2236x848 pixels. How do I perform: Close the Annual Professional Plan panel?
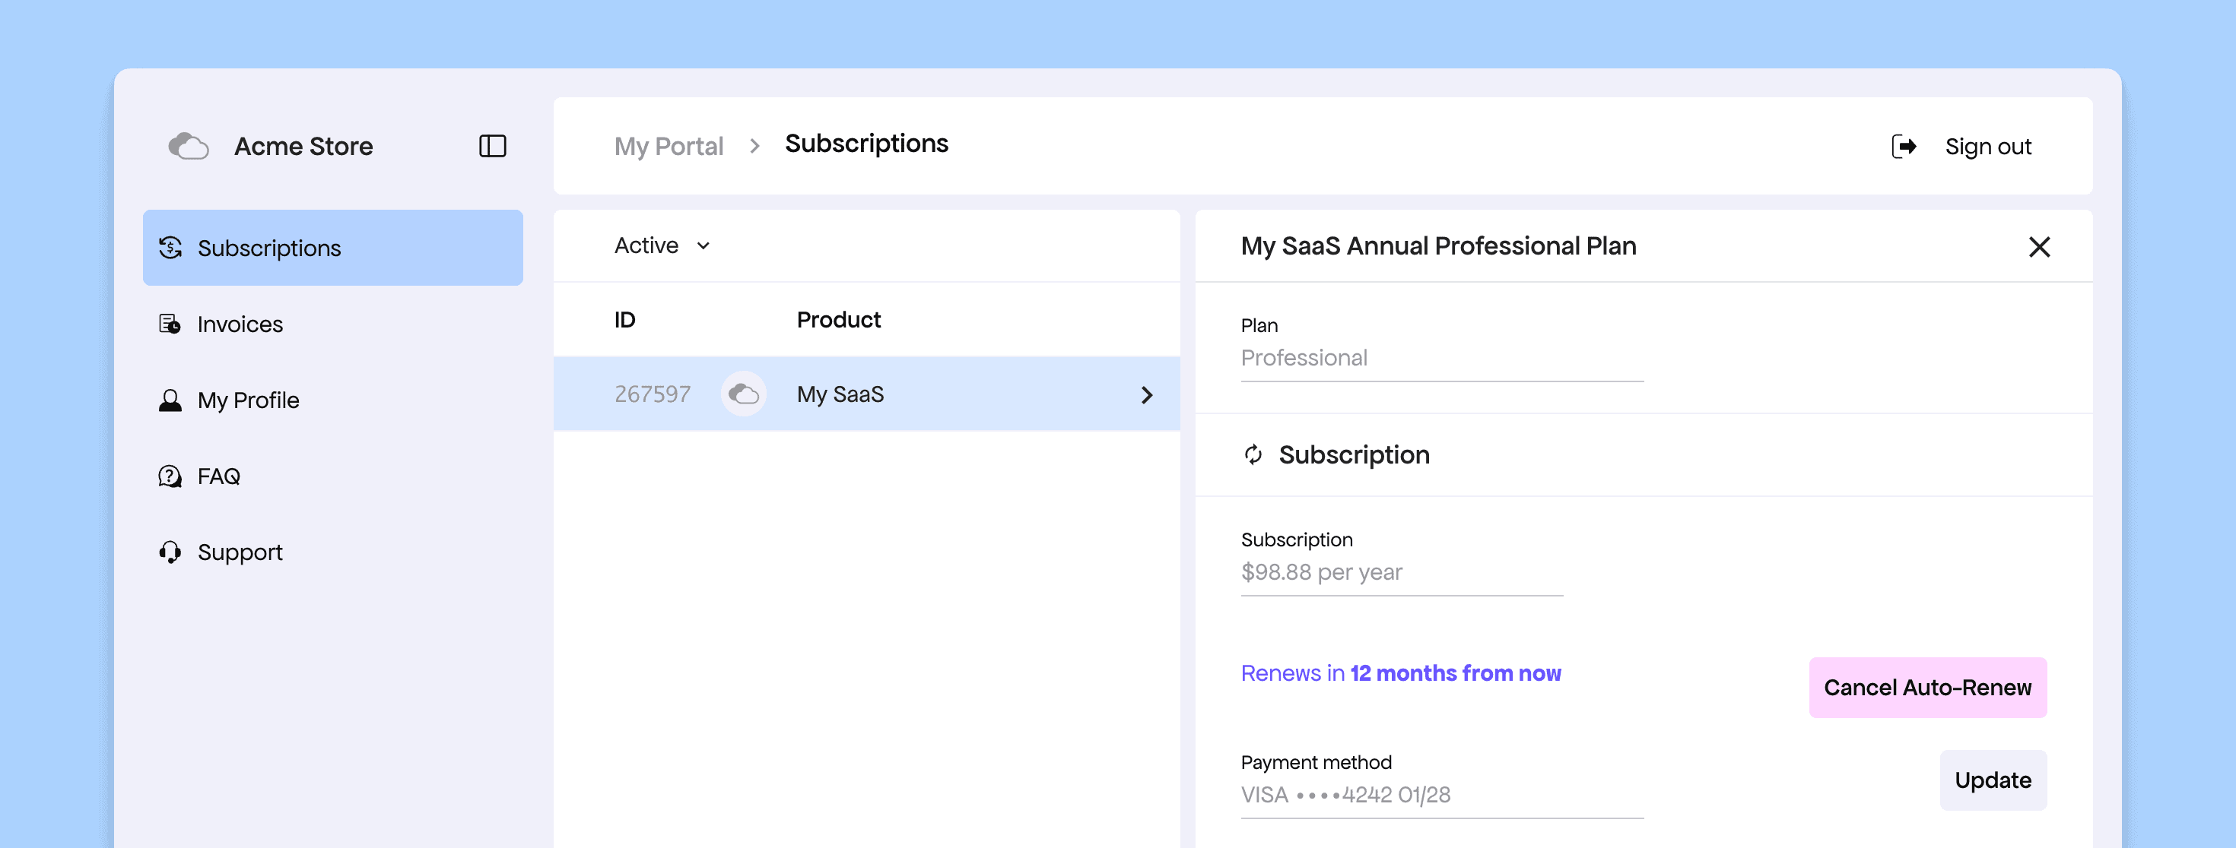(x=2039, y=247)
